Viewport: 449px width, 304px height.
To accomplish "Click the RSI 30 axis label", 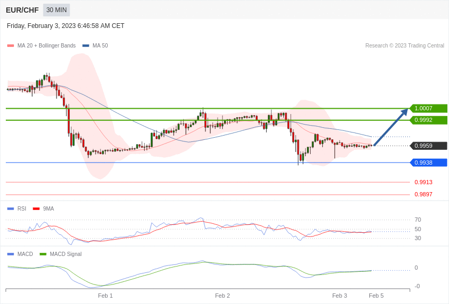I will click(x=418, y=238).
